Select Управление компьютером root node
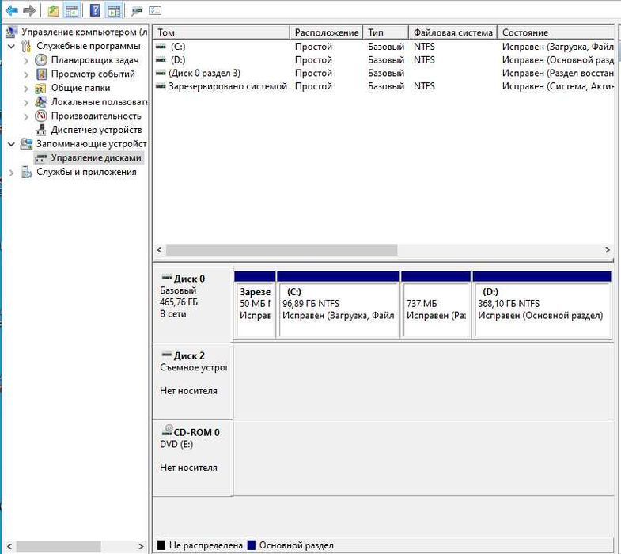Viewport: 621px width, 554px height. (x=85, y=32)
